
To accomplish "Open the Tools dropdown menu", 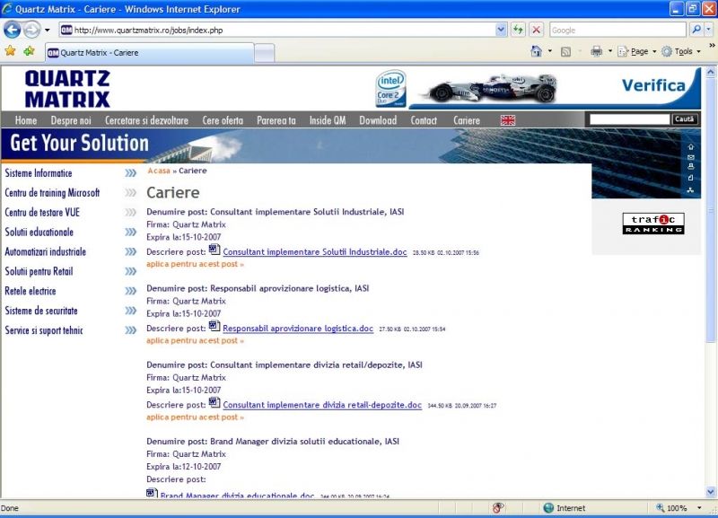I will [681, 51].
